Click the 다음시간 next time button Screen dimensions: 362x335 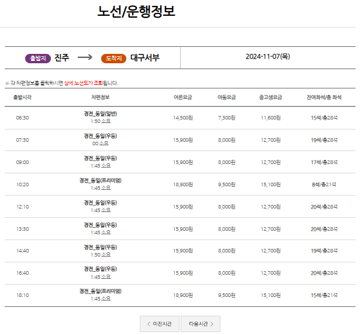click(201, 324)
